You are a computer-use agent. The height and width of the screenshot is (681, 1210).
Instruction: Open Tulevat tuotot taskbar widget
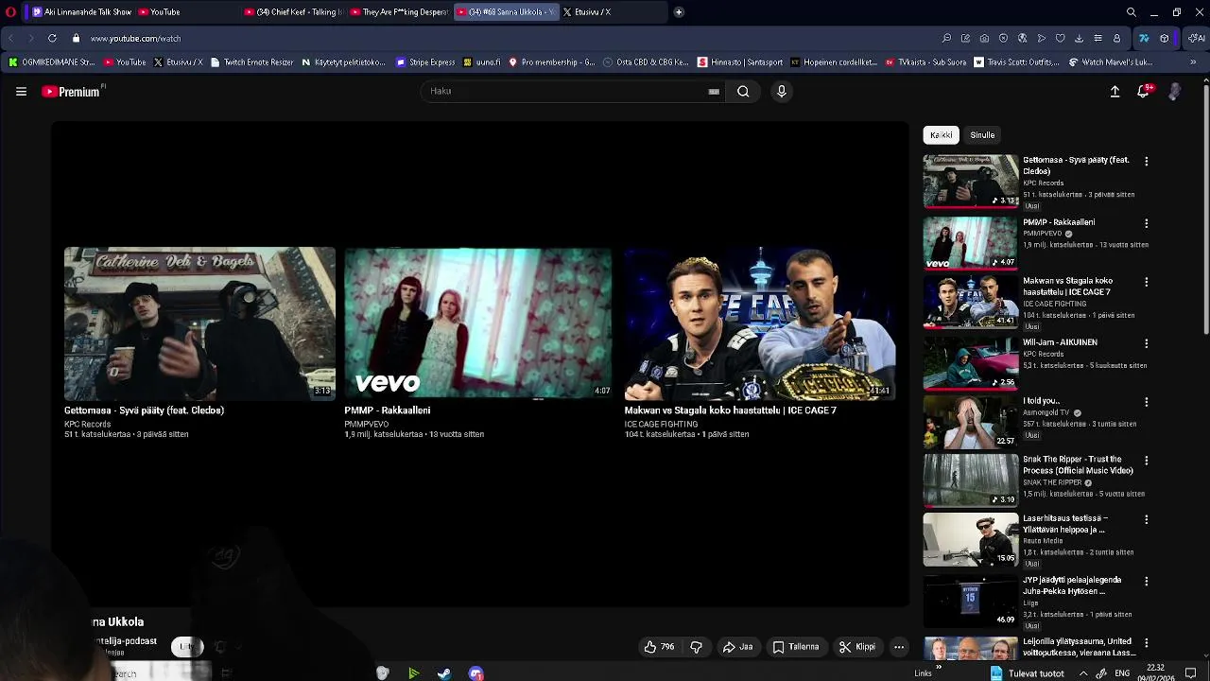pos(1028,673)
